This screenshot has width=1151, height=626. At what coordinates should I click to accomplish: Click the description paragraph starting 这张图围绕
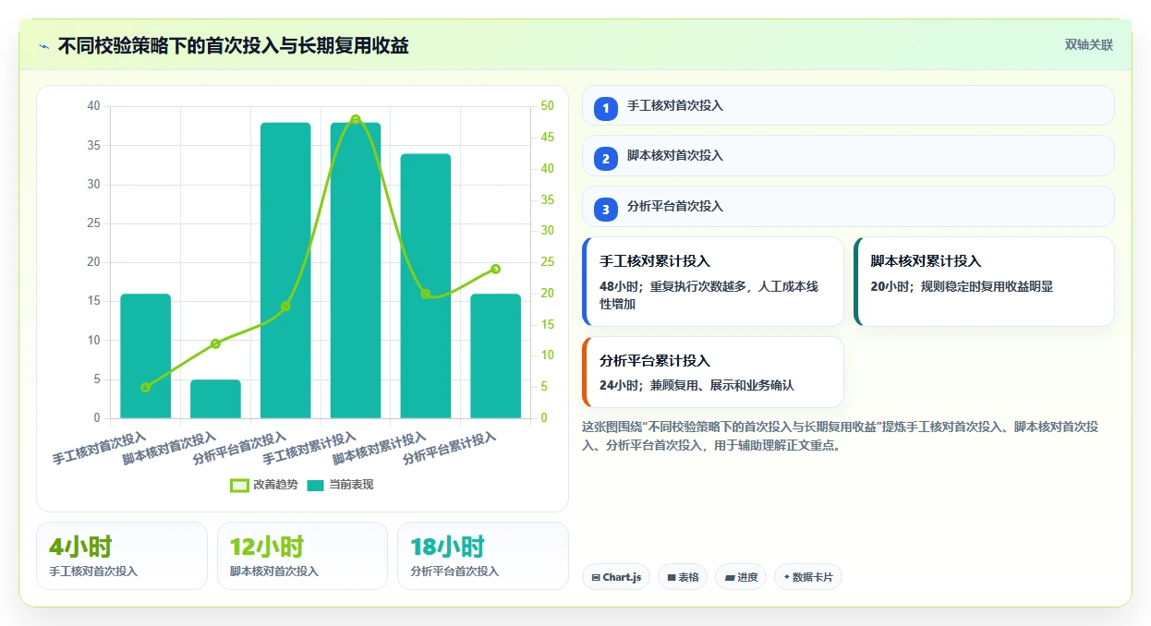click(x=841, y=436)
